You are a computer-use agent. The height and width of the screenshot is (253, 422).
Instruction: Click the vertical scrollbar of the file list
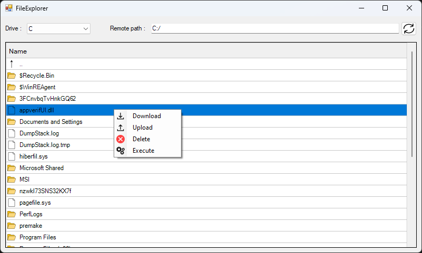pos(411,105)
